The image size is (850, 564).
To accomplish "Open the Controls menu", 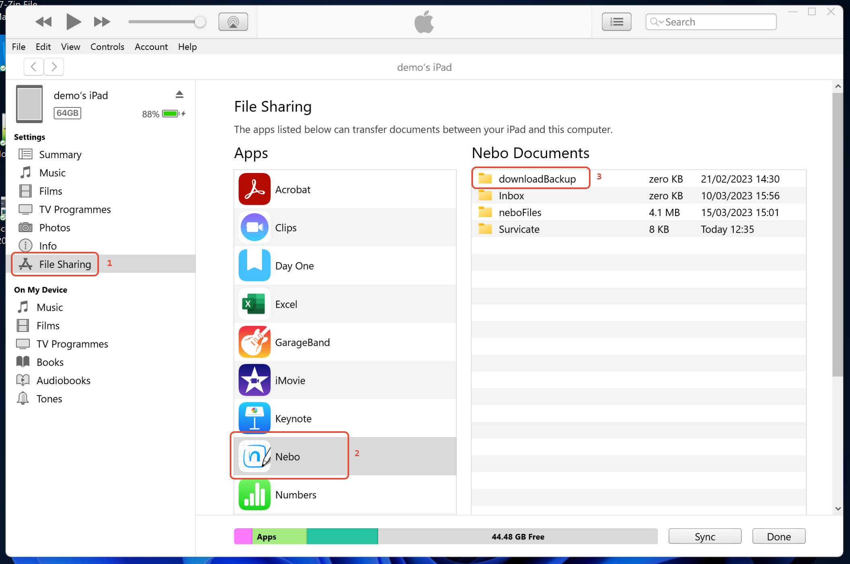I will [107, 47].
